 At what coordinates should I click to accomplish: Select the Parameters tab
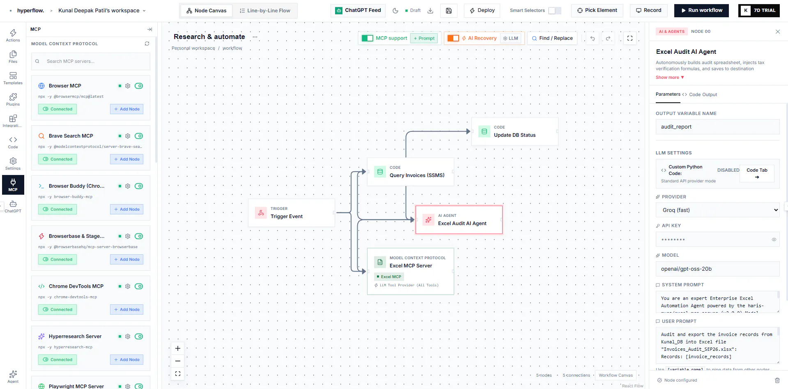pos(668,94)
